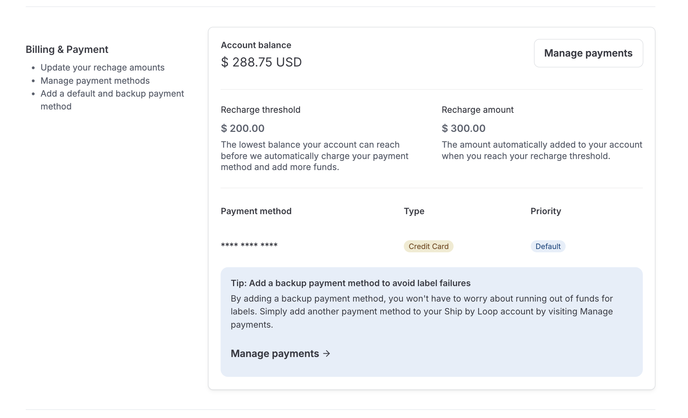Click the Billing & Payment section heading
688x418 pixels.
67,50
